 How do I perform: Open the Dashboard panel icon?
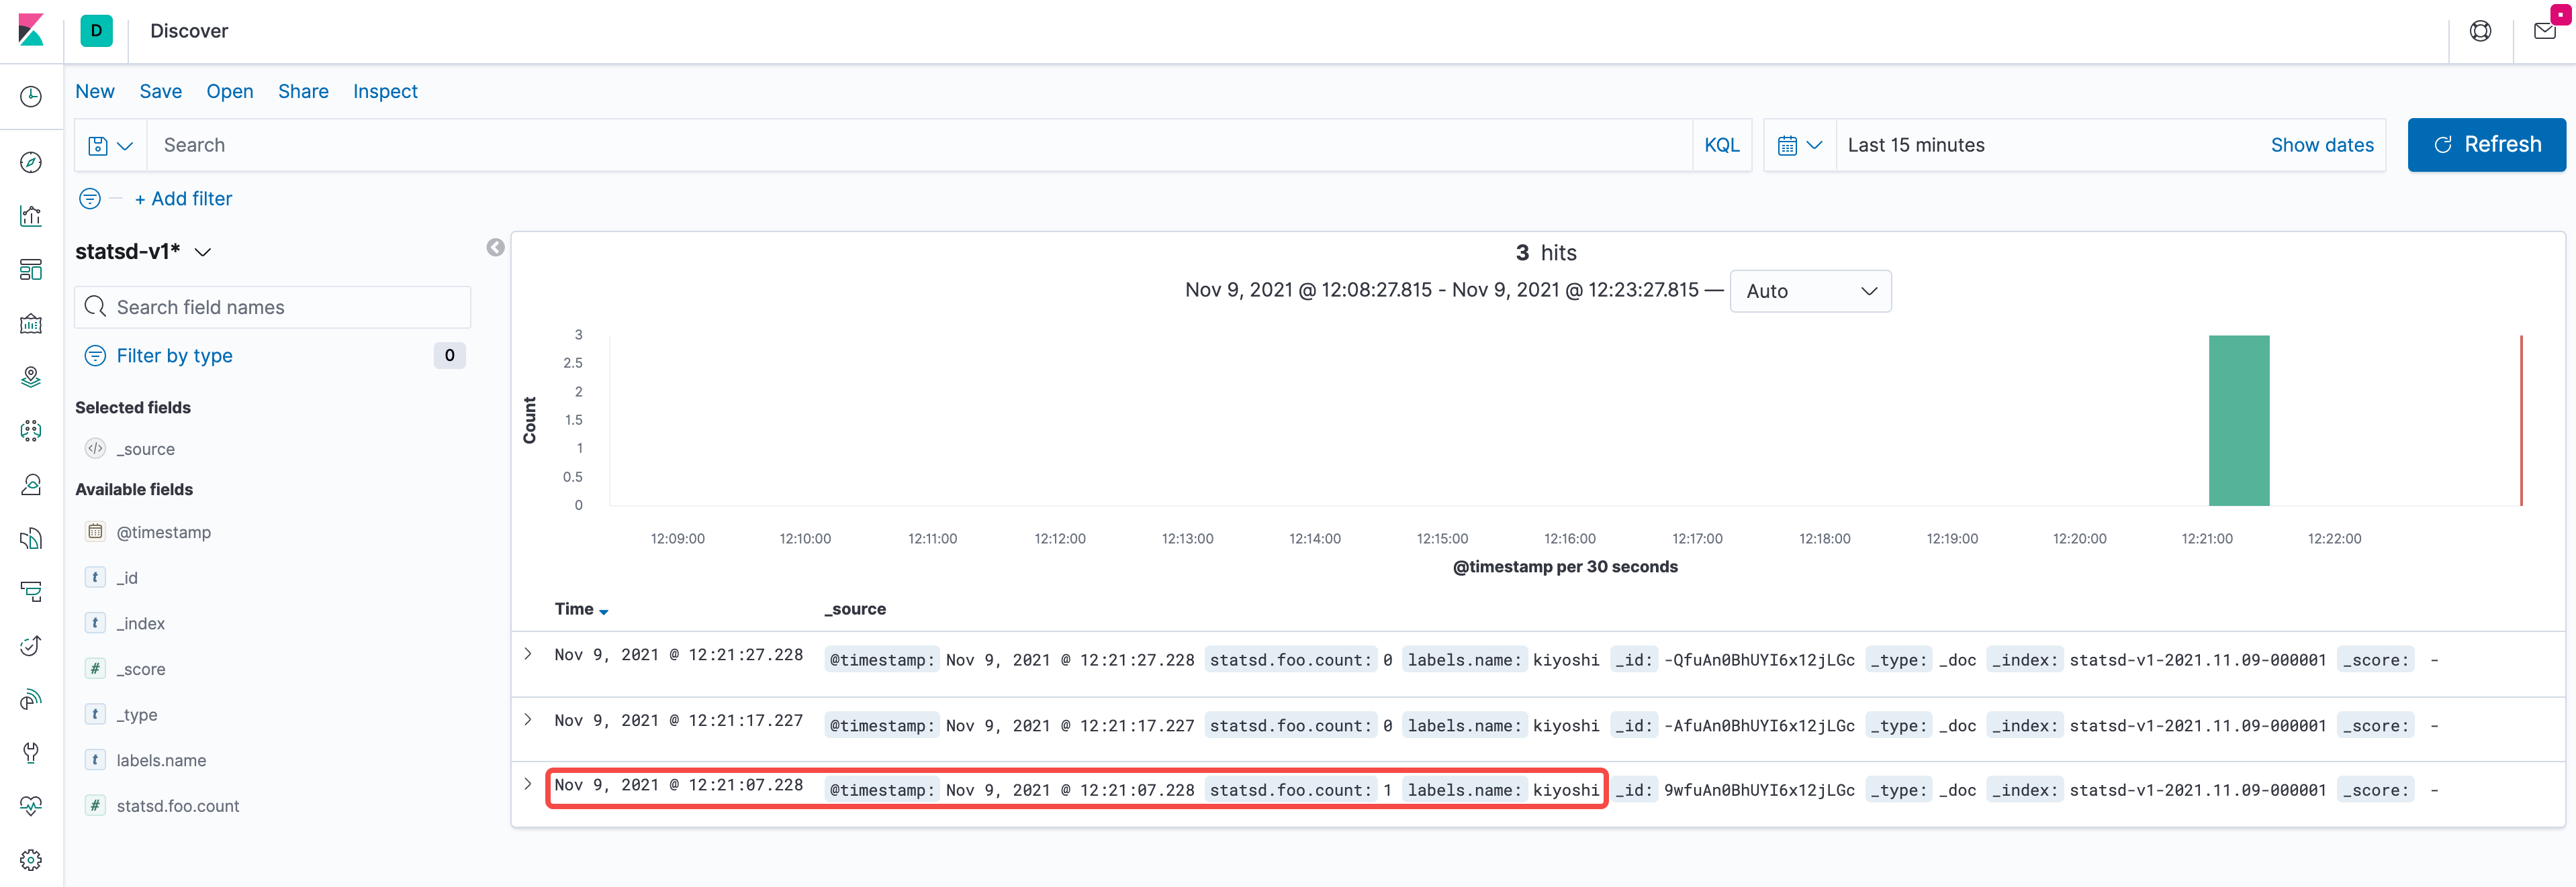coord(31,268)
